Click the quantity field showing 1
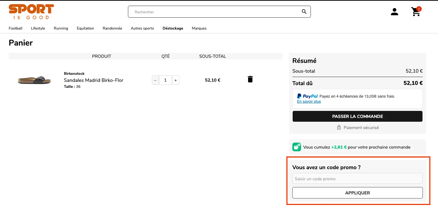This screenshot has width=438, height=215. [x=165, y=80]
